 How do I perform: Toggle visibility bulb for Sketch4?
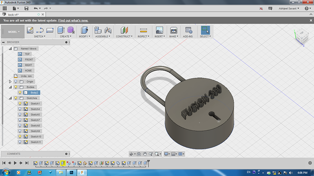pyautogui.click(x=20, y=109)
